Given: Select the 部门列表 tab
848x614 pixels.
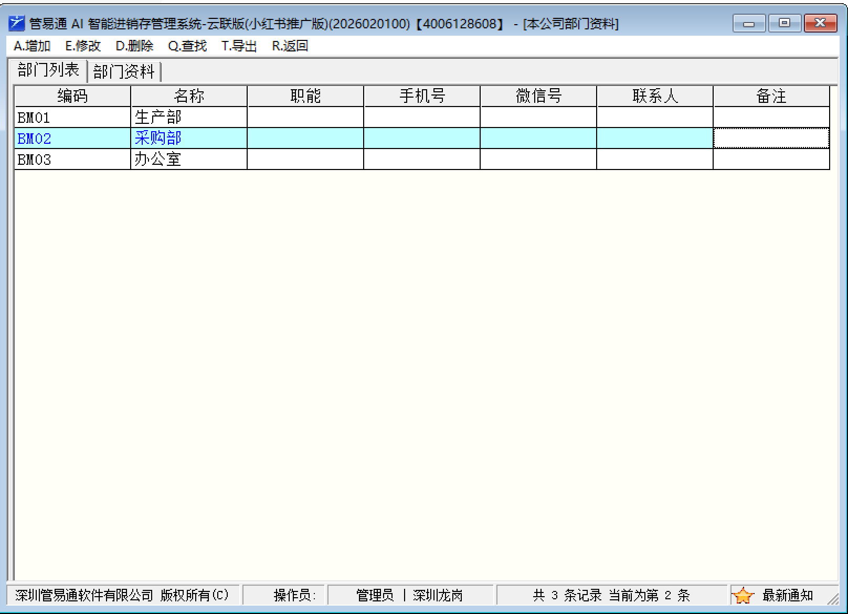Looking at the screenshot, I should click(x=48, y=70).
